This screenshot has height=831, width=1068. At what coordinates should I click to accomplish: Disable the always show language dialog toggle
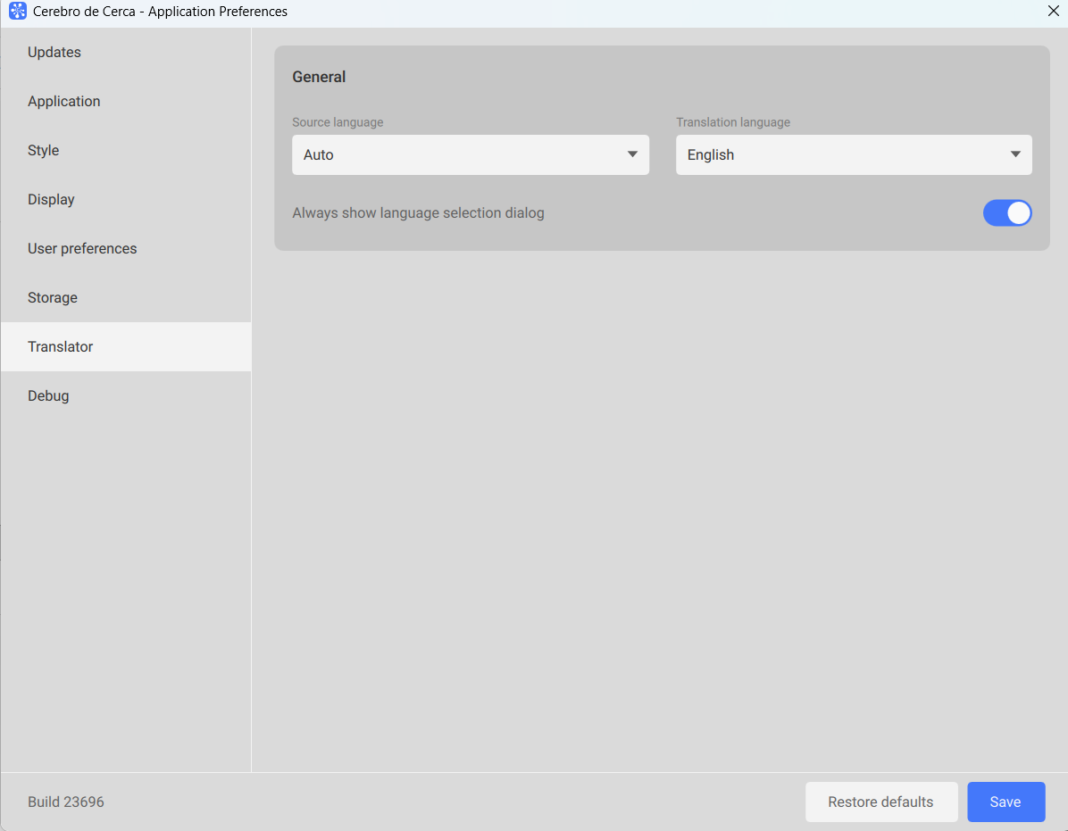coord(1006,213)
